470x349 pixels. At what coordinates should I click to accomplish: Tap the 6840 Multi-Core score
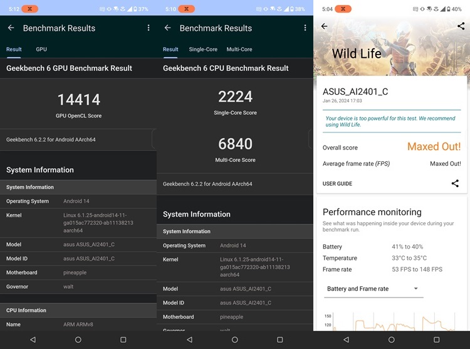(235, 144)
